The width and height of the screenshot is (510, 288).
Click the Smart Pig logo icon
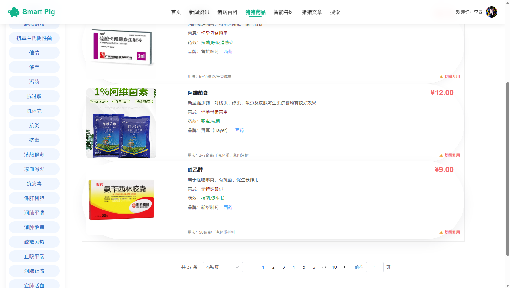click(14, 12)
